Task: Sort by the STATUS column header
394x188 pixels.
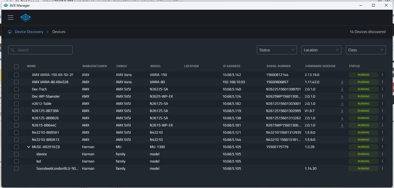Action: (354, 66)
